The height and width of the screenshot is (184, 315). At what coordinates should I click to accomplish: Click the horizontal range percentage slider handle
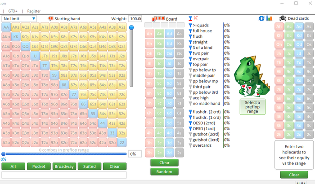[4, 154]
